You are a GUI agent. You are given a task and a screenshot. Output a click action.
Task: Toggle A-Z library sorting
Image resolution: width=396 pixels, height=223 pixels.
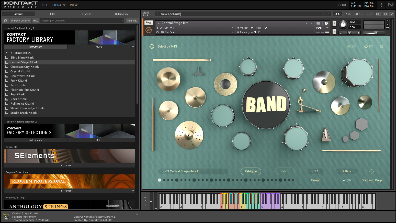pyautogui.click(x=36, y=20)
